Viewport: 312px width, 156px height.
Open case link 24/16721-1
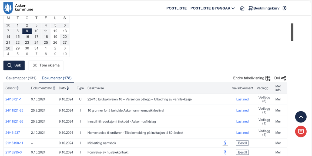(14, 99)
